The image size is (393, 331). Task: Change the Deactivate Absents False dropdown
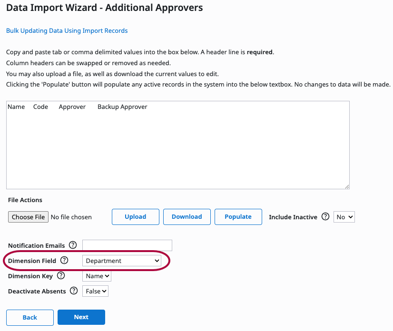95,291
